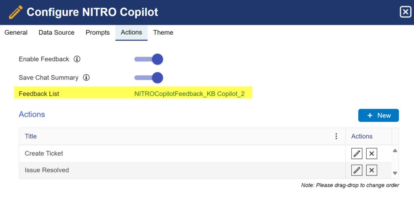Add a New action
The image size is (414, 197).
coord(378,115)
